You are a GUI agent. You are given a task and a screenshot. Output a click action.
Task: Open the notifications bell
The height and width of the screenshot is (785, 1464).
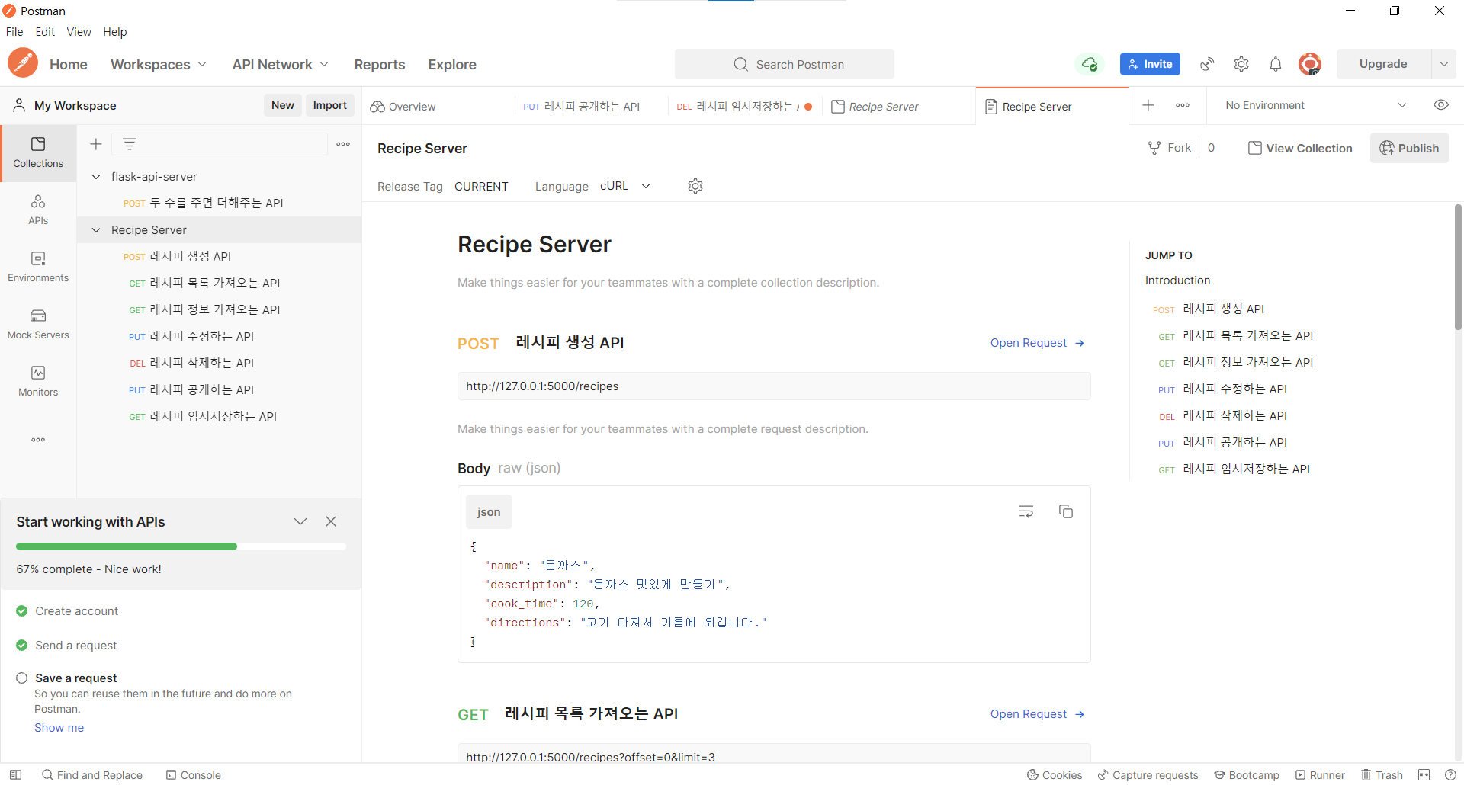(1276, 64)
